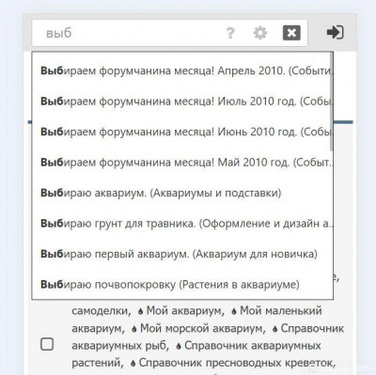Clear the search with the X button
Viewport: 376px width, 375px height.
291,33
